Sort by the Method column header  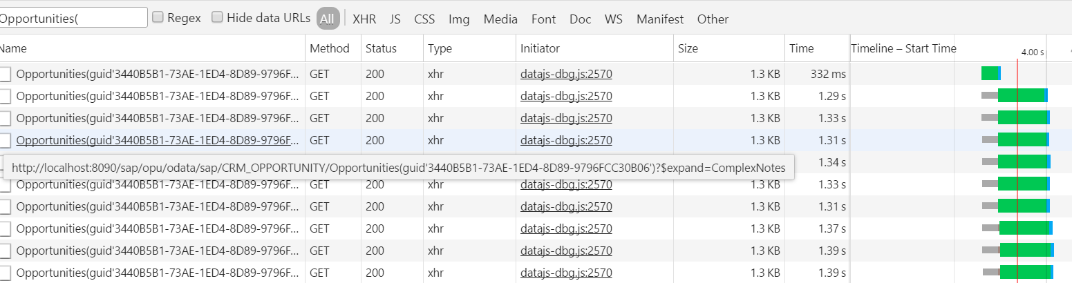pos(333,48)
